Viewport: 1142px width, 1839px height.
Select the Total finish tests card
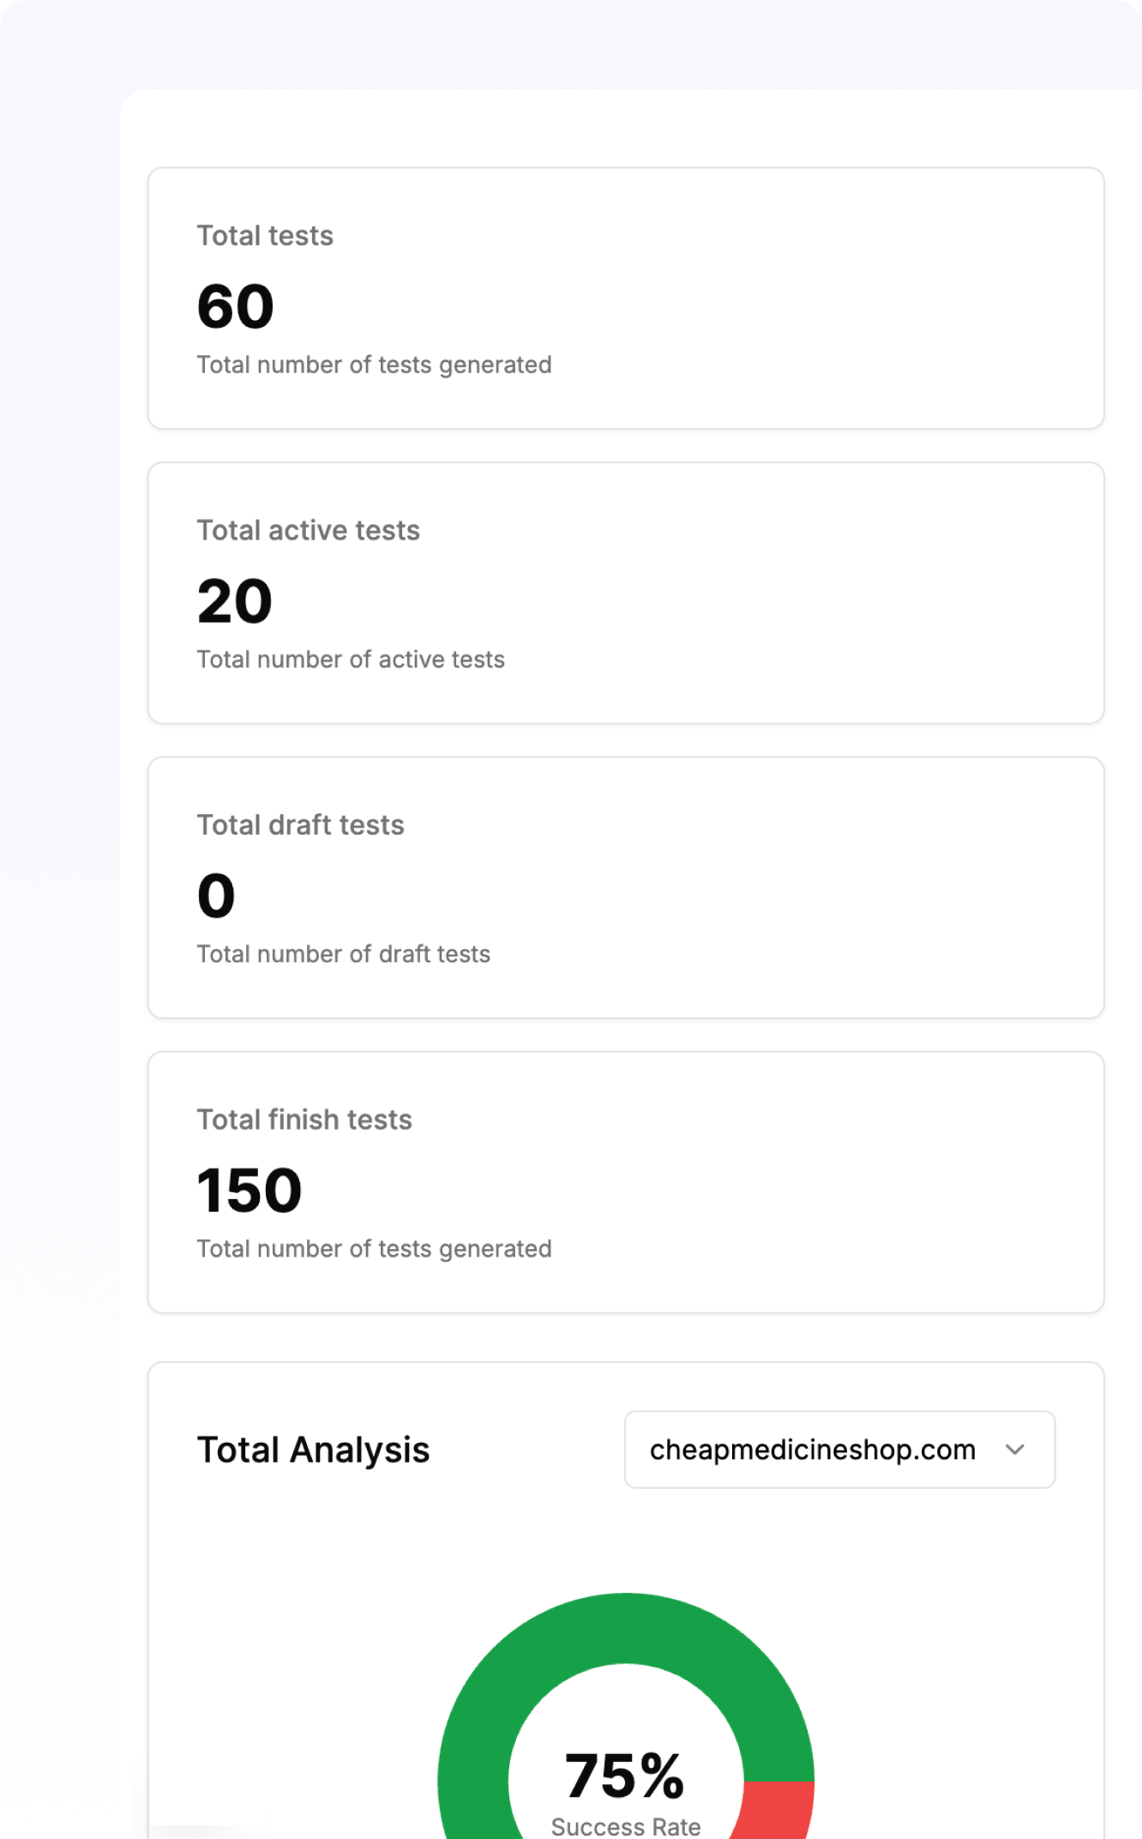click(x=626, y=1182)
